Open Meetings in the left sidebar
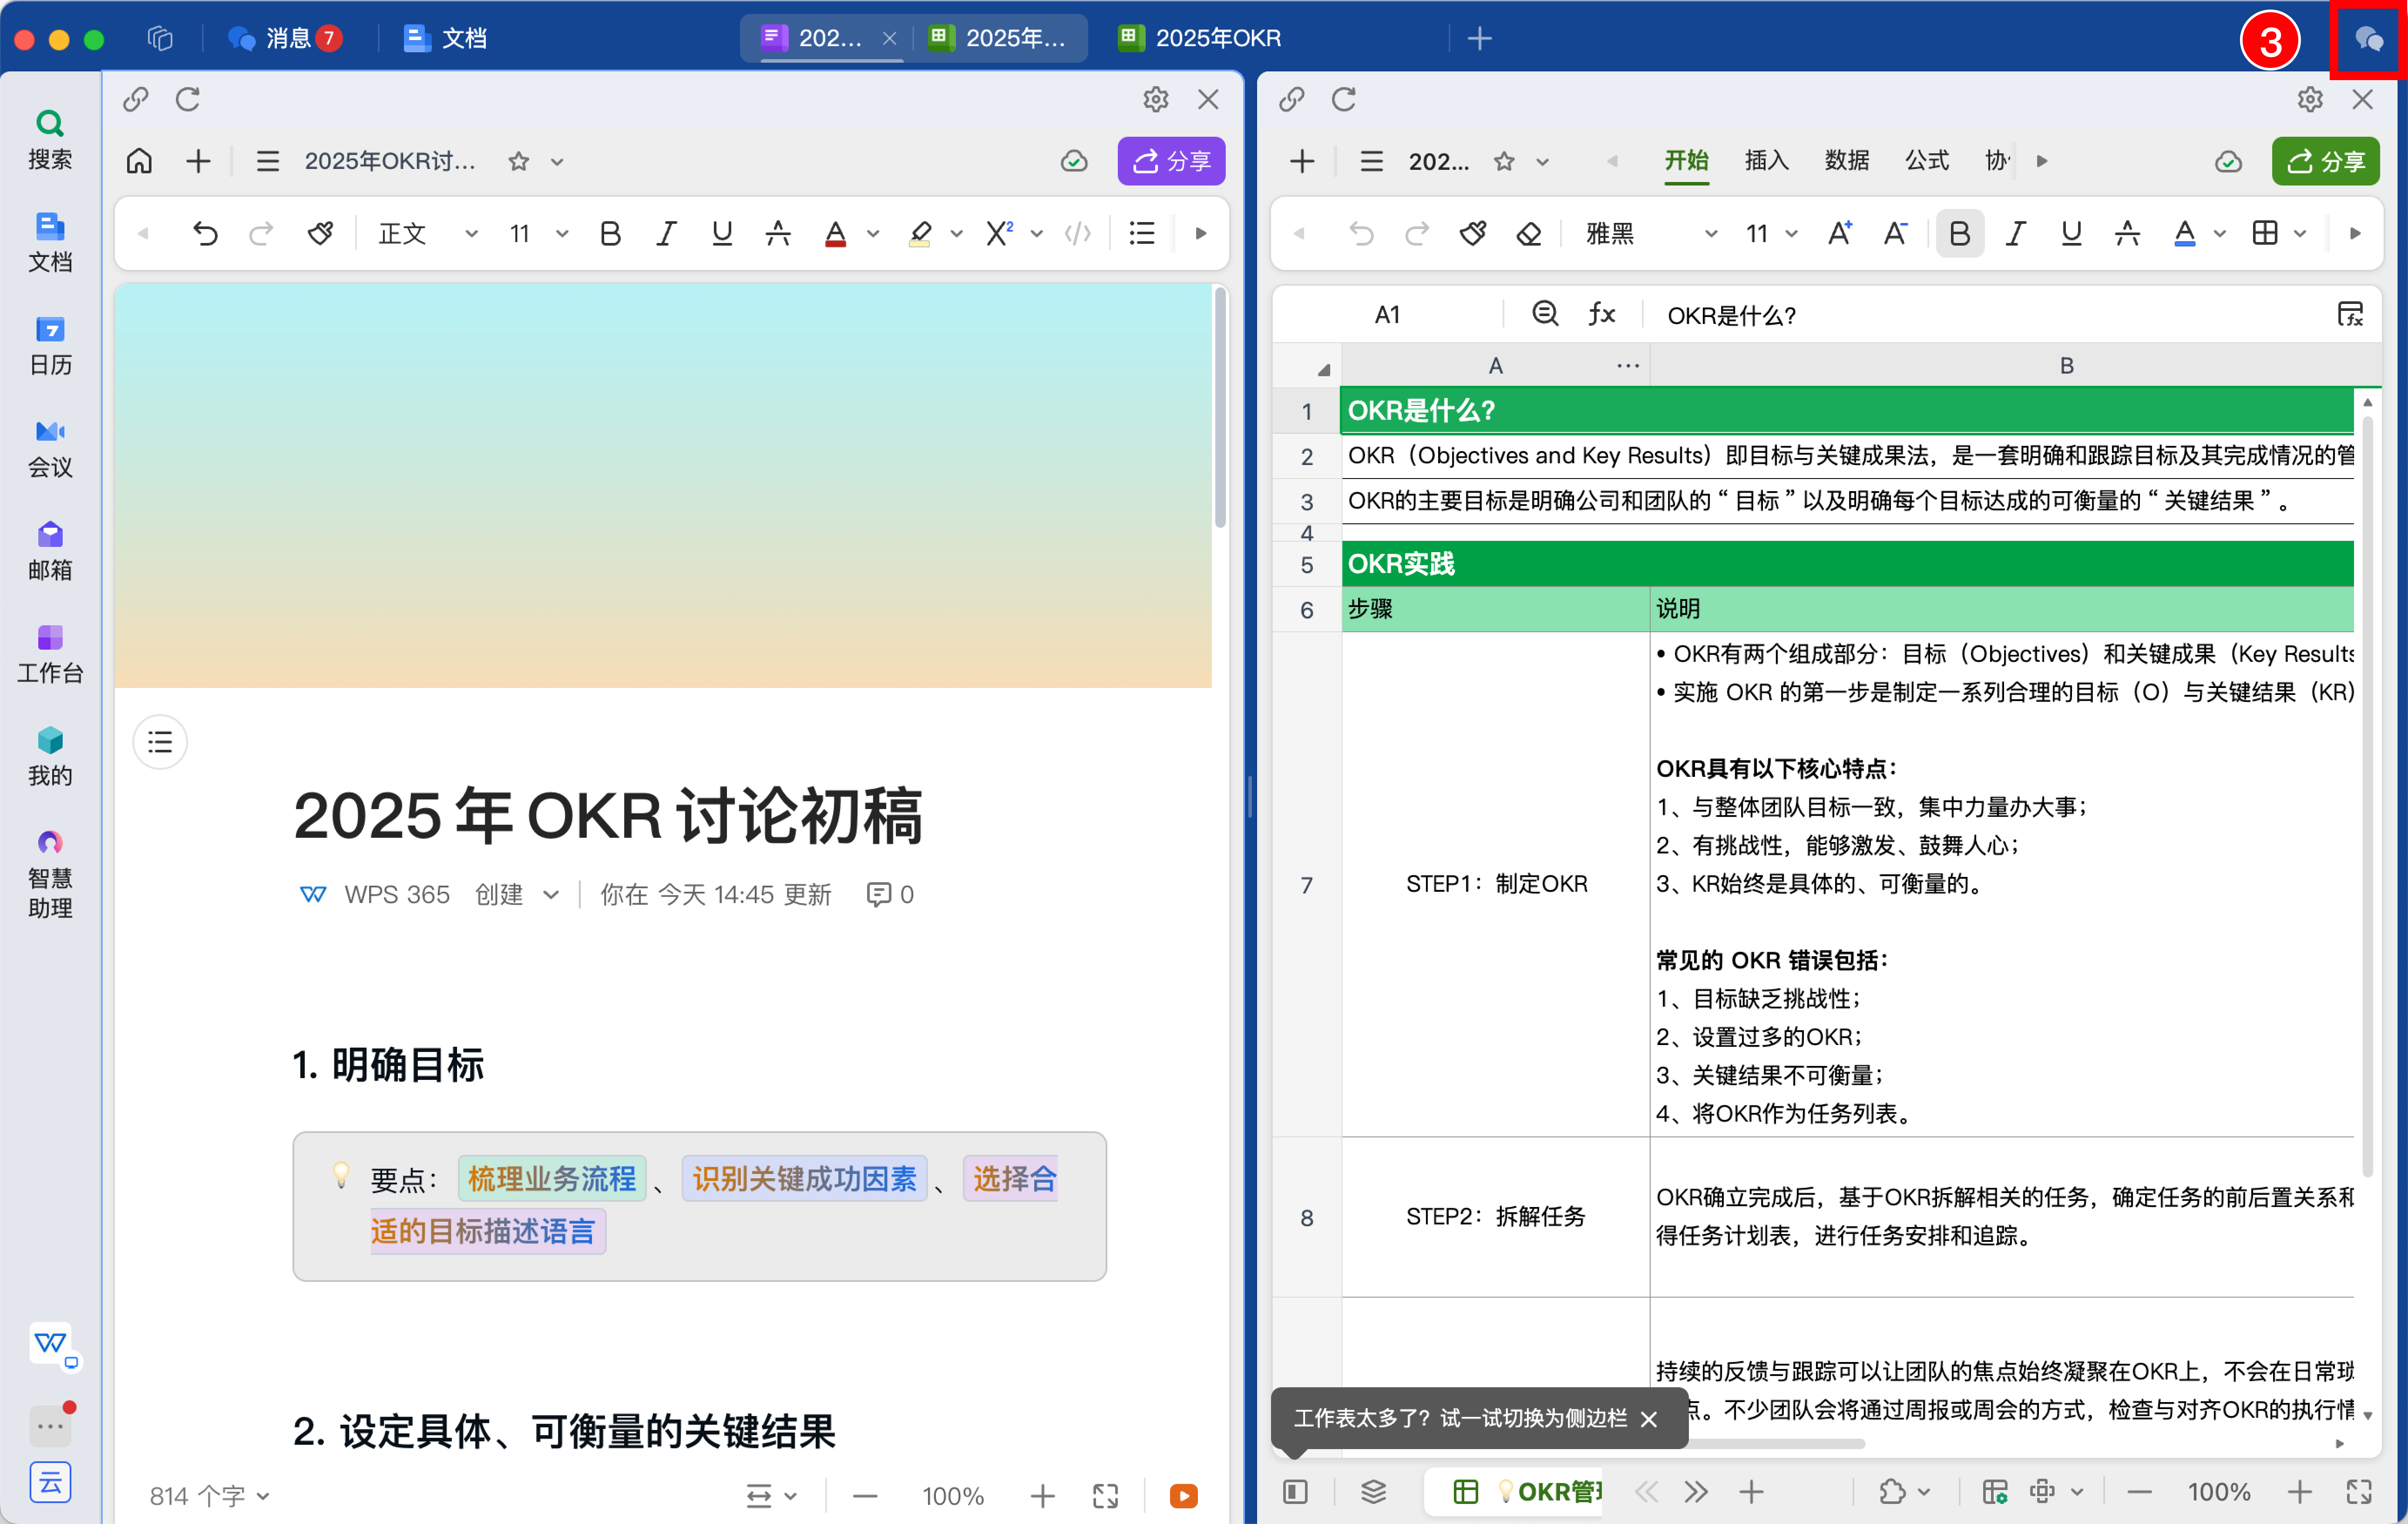Image resolution: width=2408 pixels, height=1524 pixels. [x=50, y=448]
